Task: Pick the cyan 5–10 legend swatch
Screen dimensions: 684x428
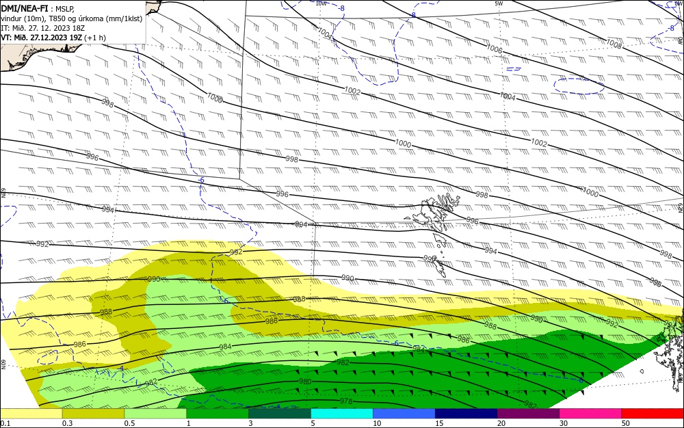Action: click(x=342, y=414)
